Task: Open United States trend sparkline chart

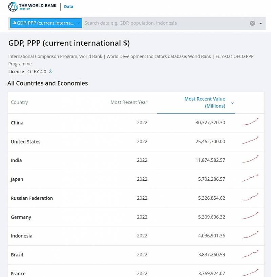Action: (250, 141)
